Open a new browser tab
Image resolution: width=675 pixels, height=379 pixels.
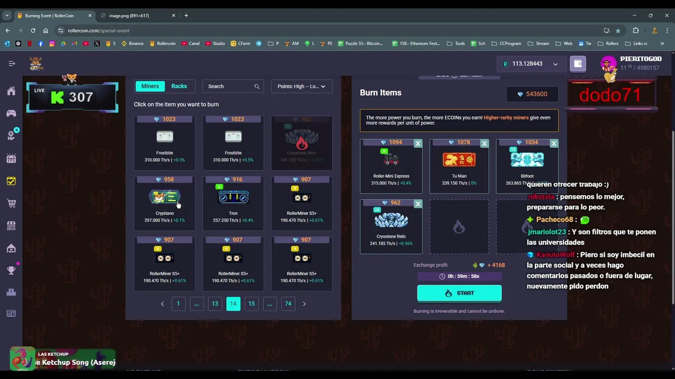[186, 15]
